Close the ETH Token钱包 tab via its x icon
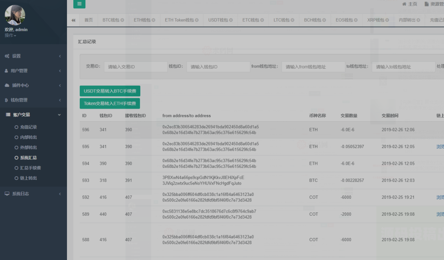The width and height of the screenshot is (444, 260). pos(197,20)
